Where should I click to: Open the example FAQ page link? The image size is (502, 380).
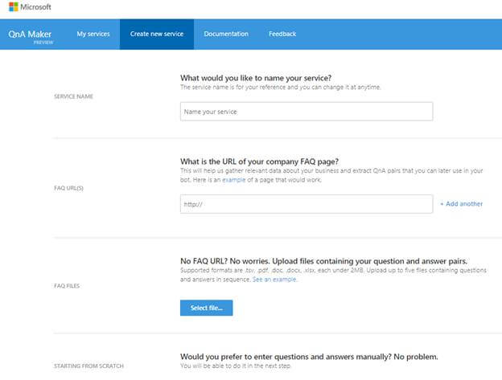234,180
